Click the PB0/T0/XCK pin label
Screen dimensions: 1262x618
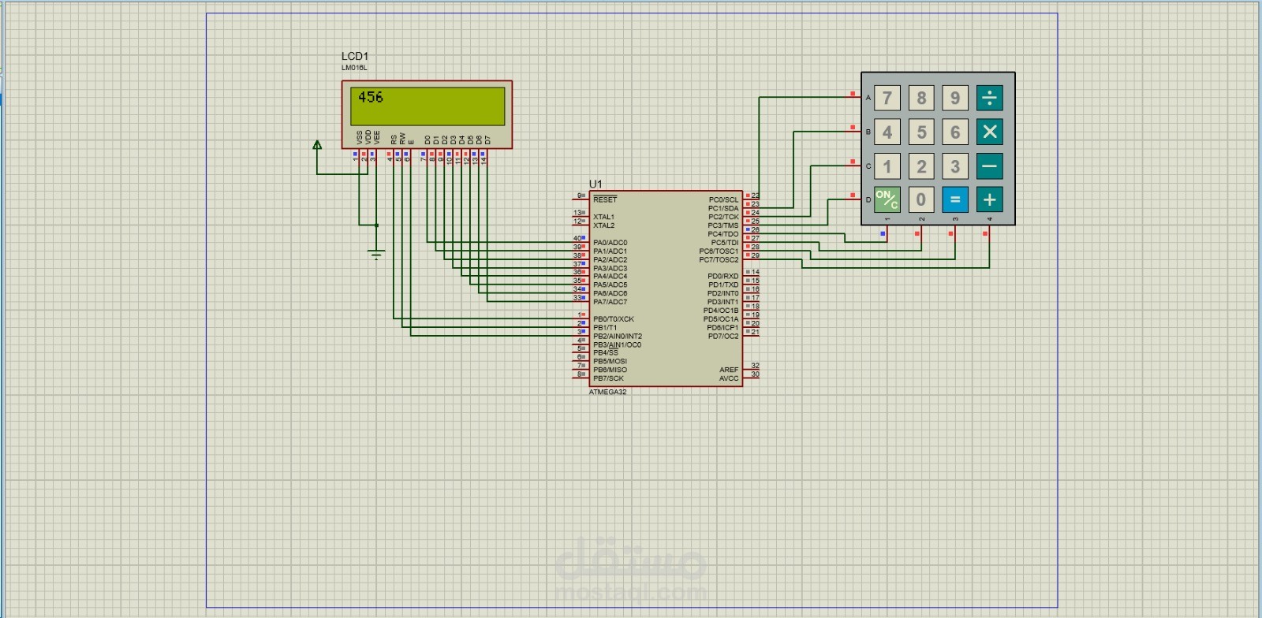click(614, 319)
